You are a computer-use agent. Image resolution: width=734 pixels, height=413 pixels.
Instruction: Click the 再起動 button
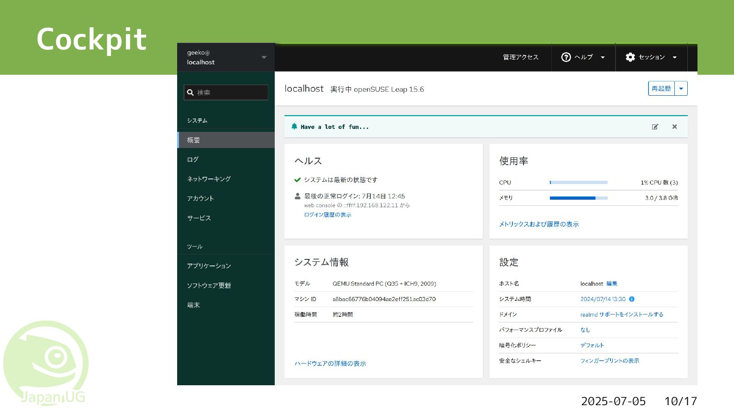click(661, 88)
